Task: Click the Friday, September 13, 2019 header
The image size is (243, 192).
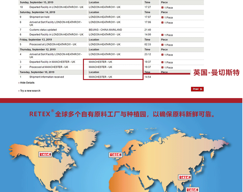Action: click(x=36, y=40)
